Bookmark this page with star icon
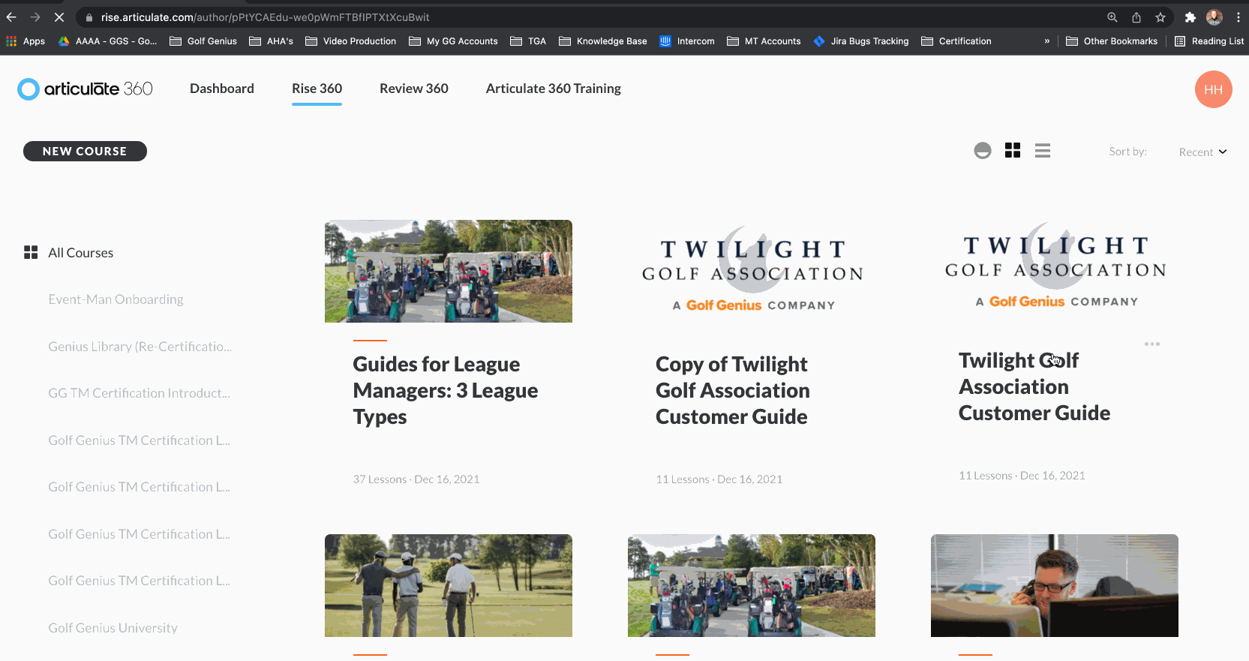 pyautogui.click(x=1160, y=17)
